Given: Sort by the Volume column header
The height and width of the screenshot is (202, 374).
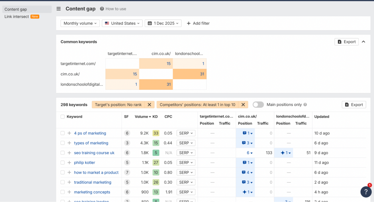Looking at the screenshot, I should click(143, 117).
